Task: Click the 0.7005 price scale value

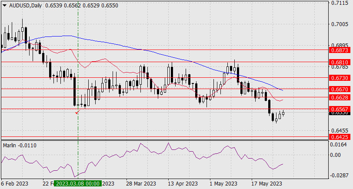Action: [x=340, y=24]
